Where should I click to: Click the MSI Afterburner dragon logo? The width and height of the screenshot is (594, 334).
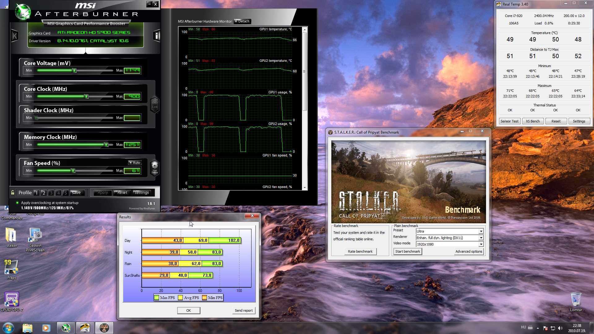(x=23, y=12)
